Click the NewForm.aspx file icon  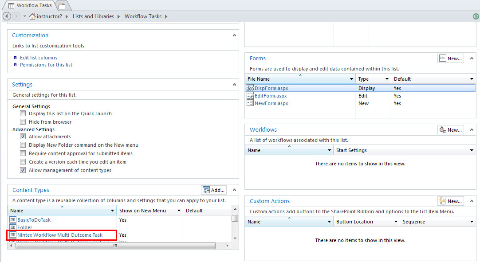(250, 103)
